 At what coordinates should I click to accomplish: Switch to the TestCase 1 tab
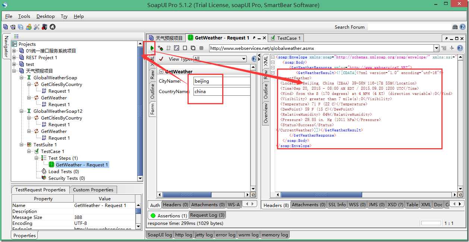coord(286,38)
